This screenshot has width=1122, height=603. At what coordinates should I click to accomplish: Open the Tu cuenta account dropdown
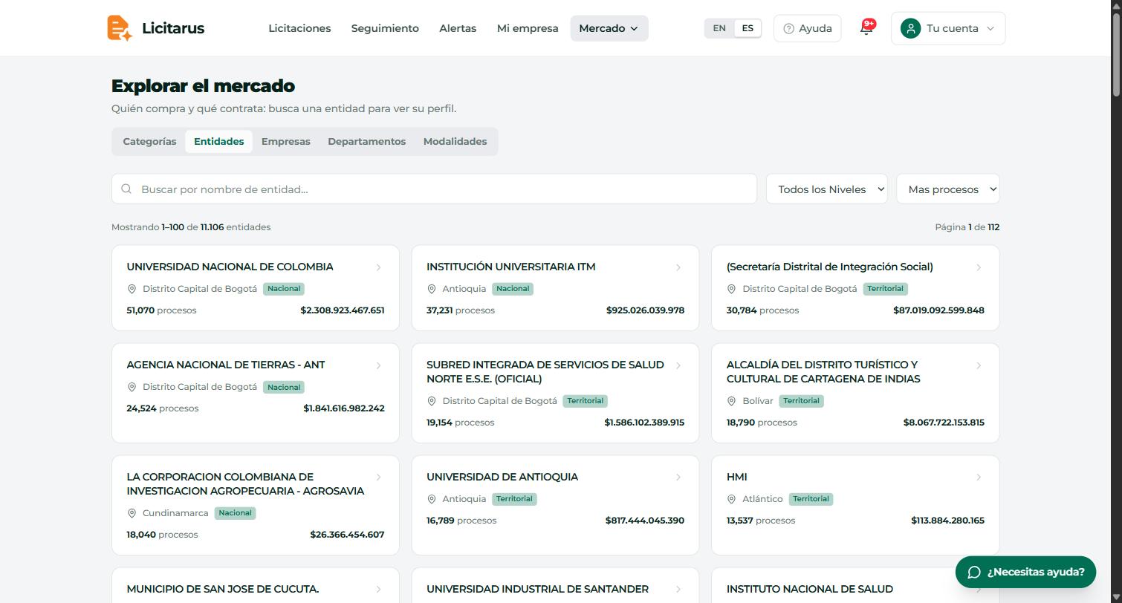coord(948,28)
